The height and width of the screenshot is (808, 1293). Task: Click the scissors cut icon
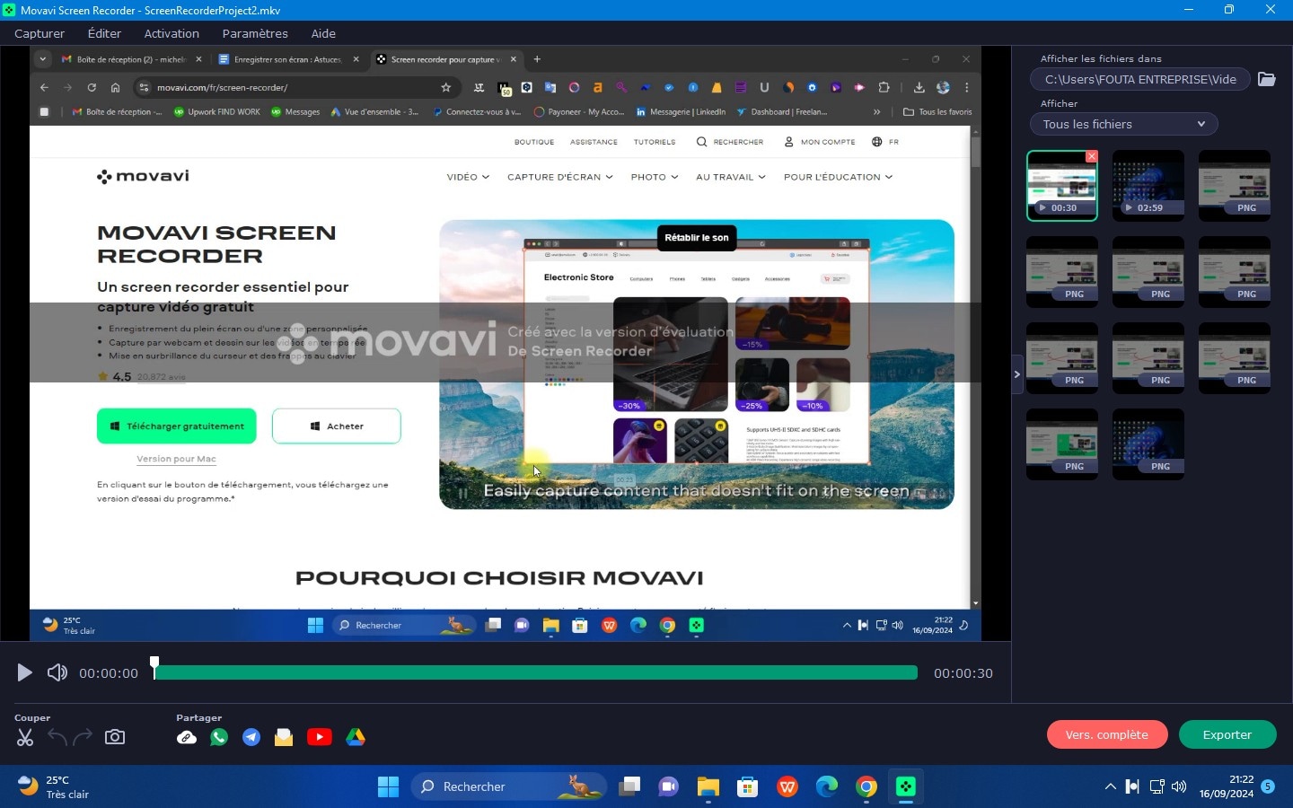click(25, 737)
